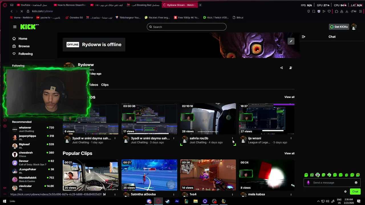Open the emoji picker in chat input
Screen dimensions: 365x205
pos(356,183)
